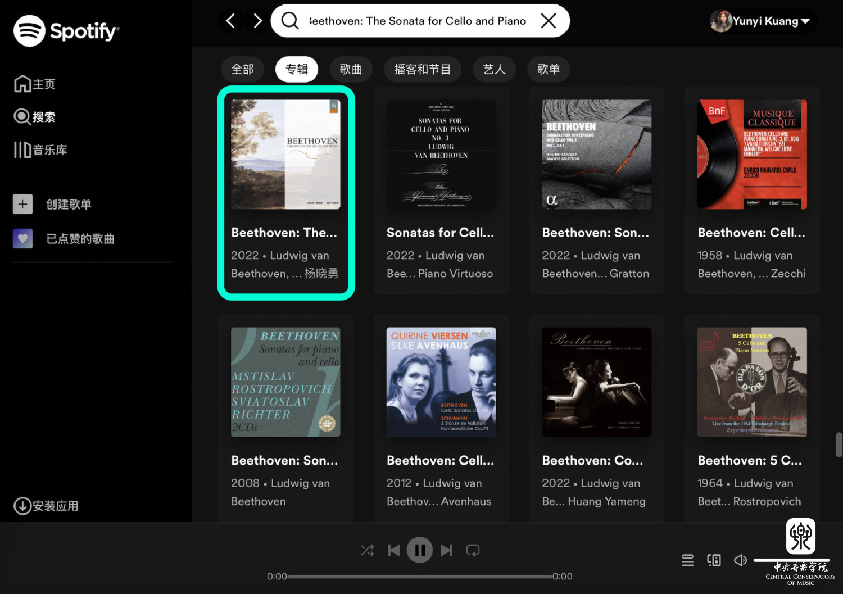
Task: Navigate forward with right chevron
Action: point(257,21)
